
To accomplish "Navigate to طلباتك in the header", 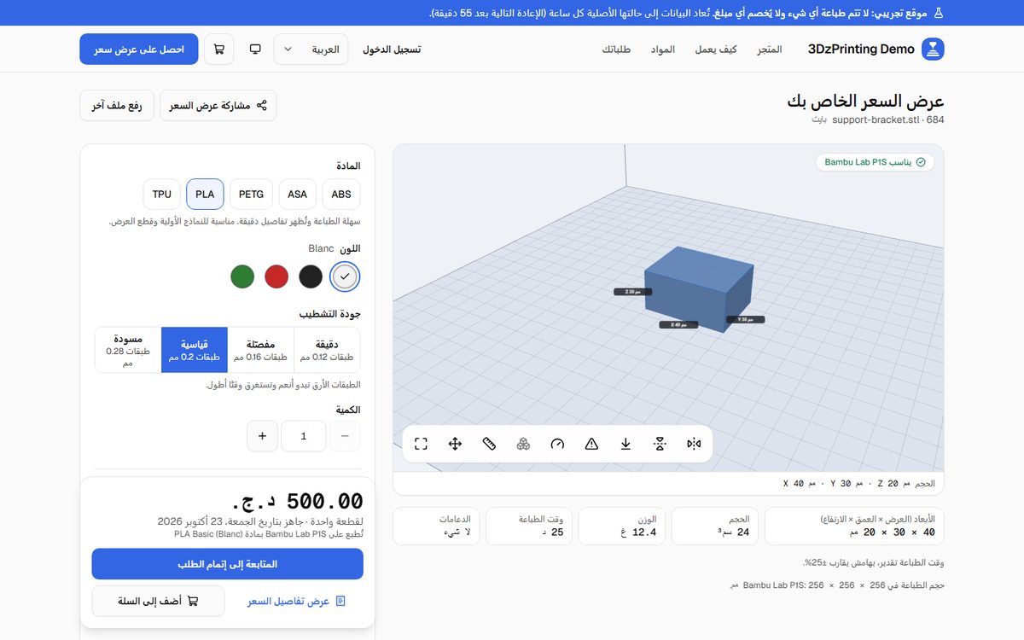I will pos(616,49).
